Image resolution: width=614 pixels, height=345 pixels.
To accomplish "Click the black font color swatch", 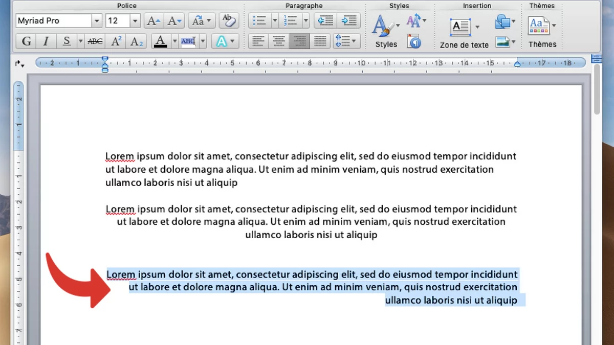I will [x=160, y=41].
